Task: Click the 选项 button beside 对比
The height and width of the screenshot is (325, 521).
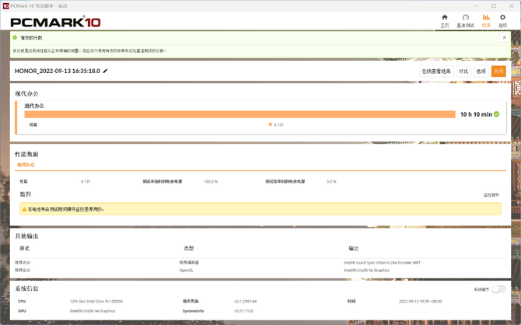Action: [481, 71]
